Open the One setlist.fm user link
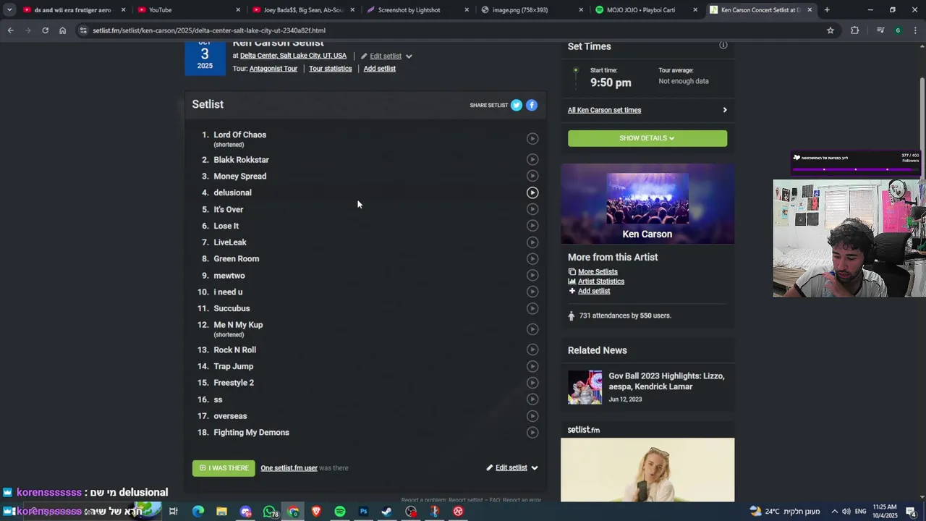This screenshot has height=521, width=926. click(289, 468)
